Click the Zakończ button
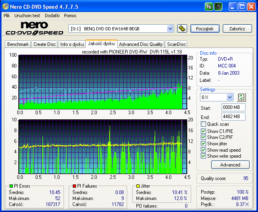The width and height of the screenshot is (258, 212). pos(237,29)
